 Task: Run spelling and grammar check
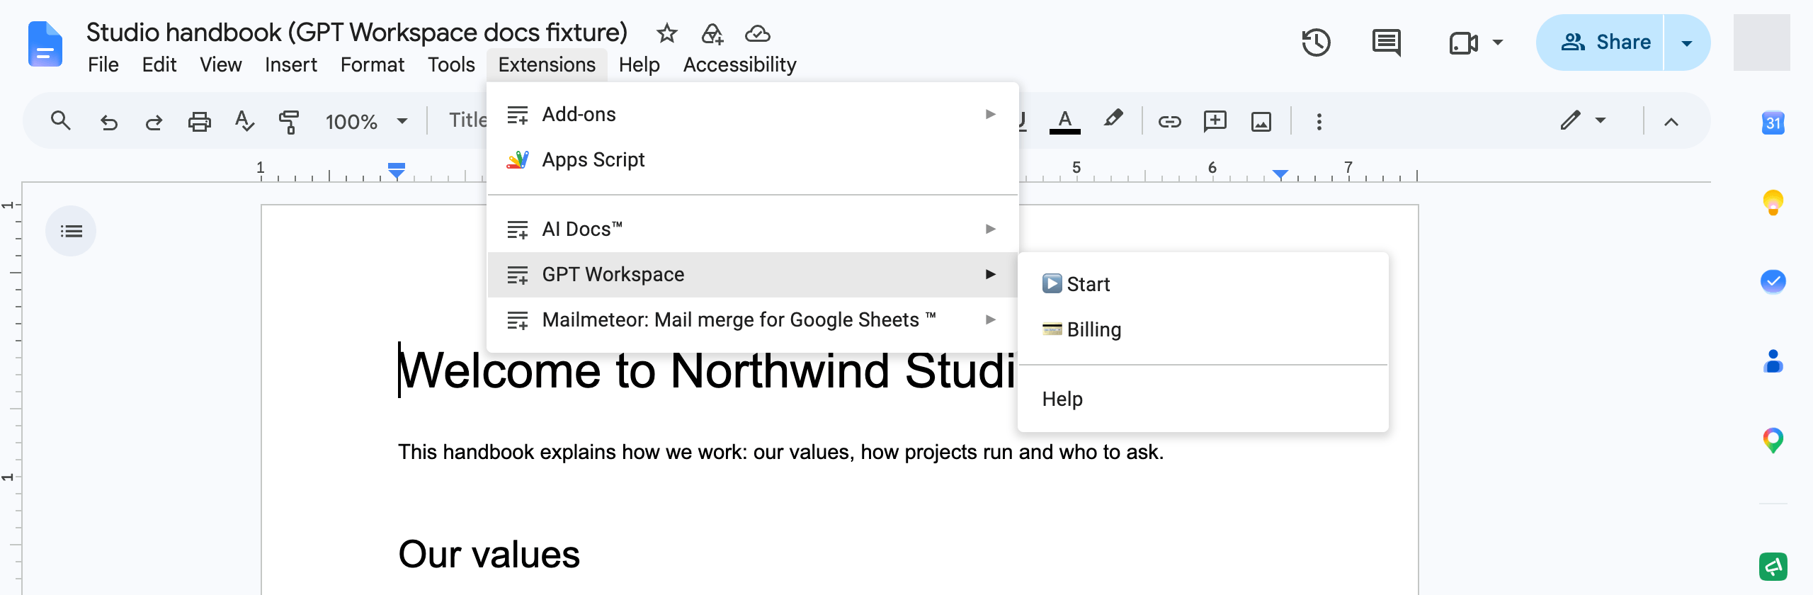244,121
